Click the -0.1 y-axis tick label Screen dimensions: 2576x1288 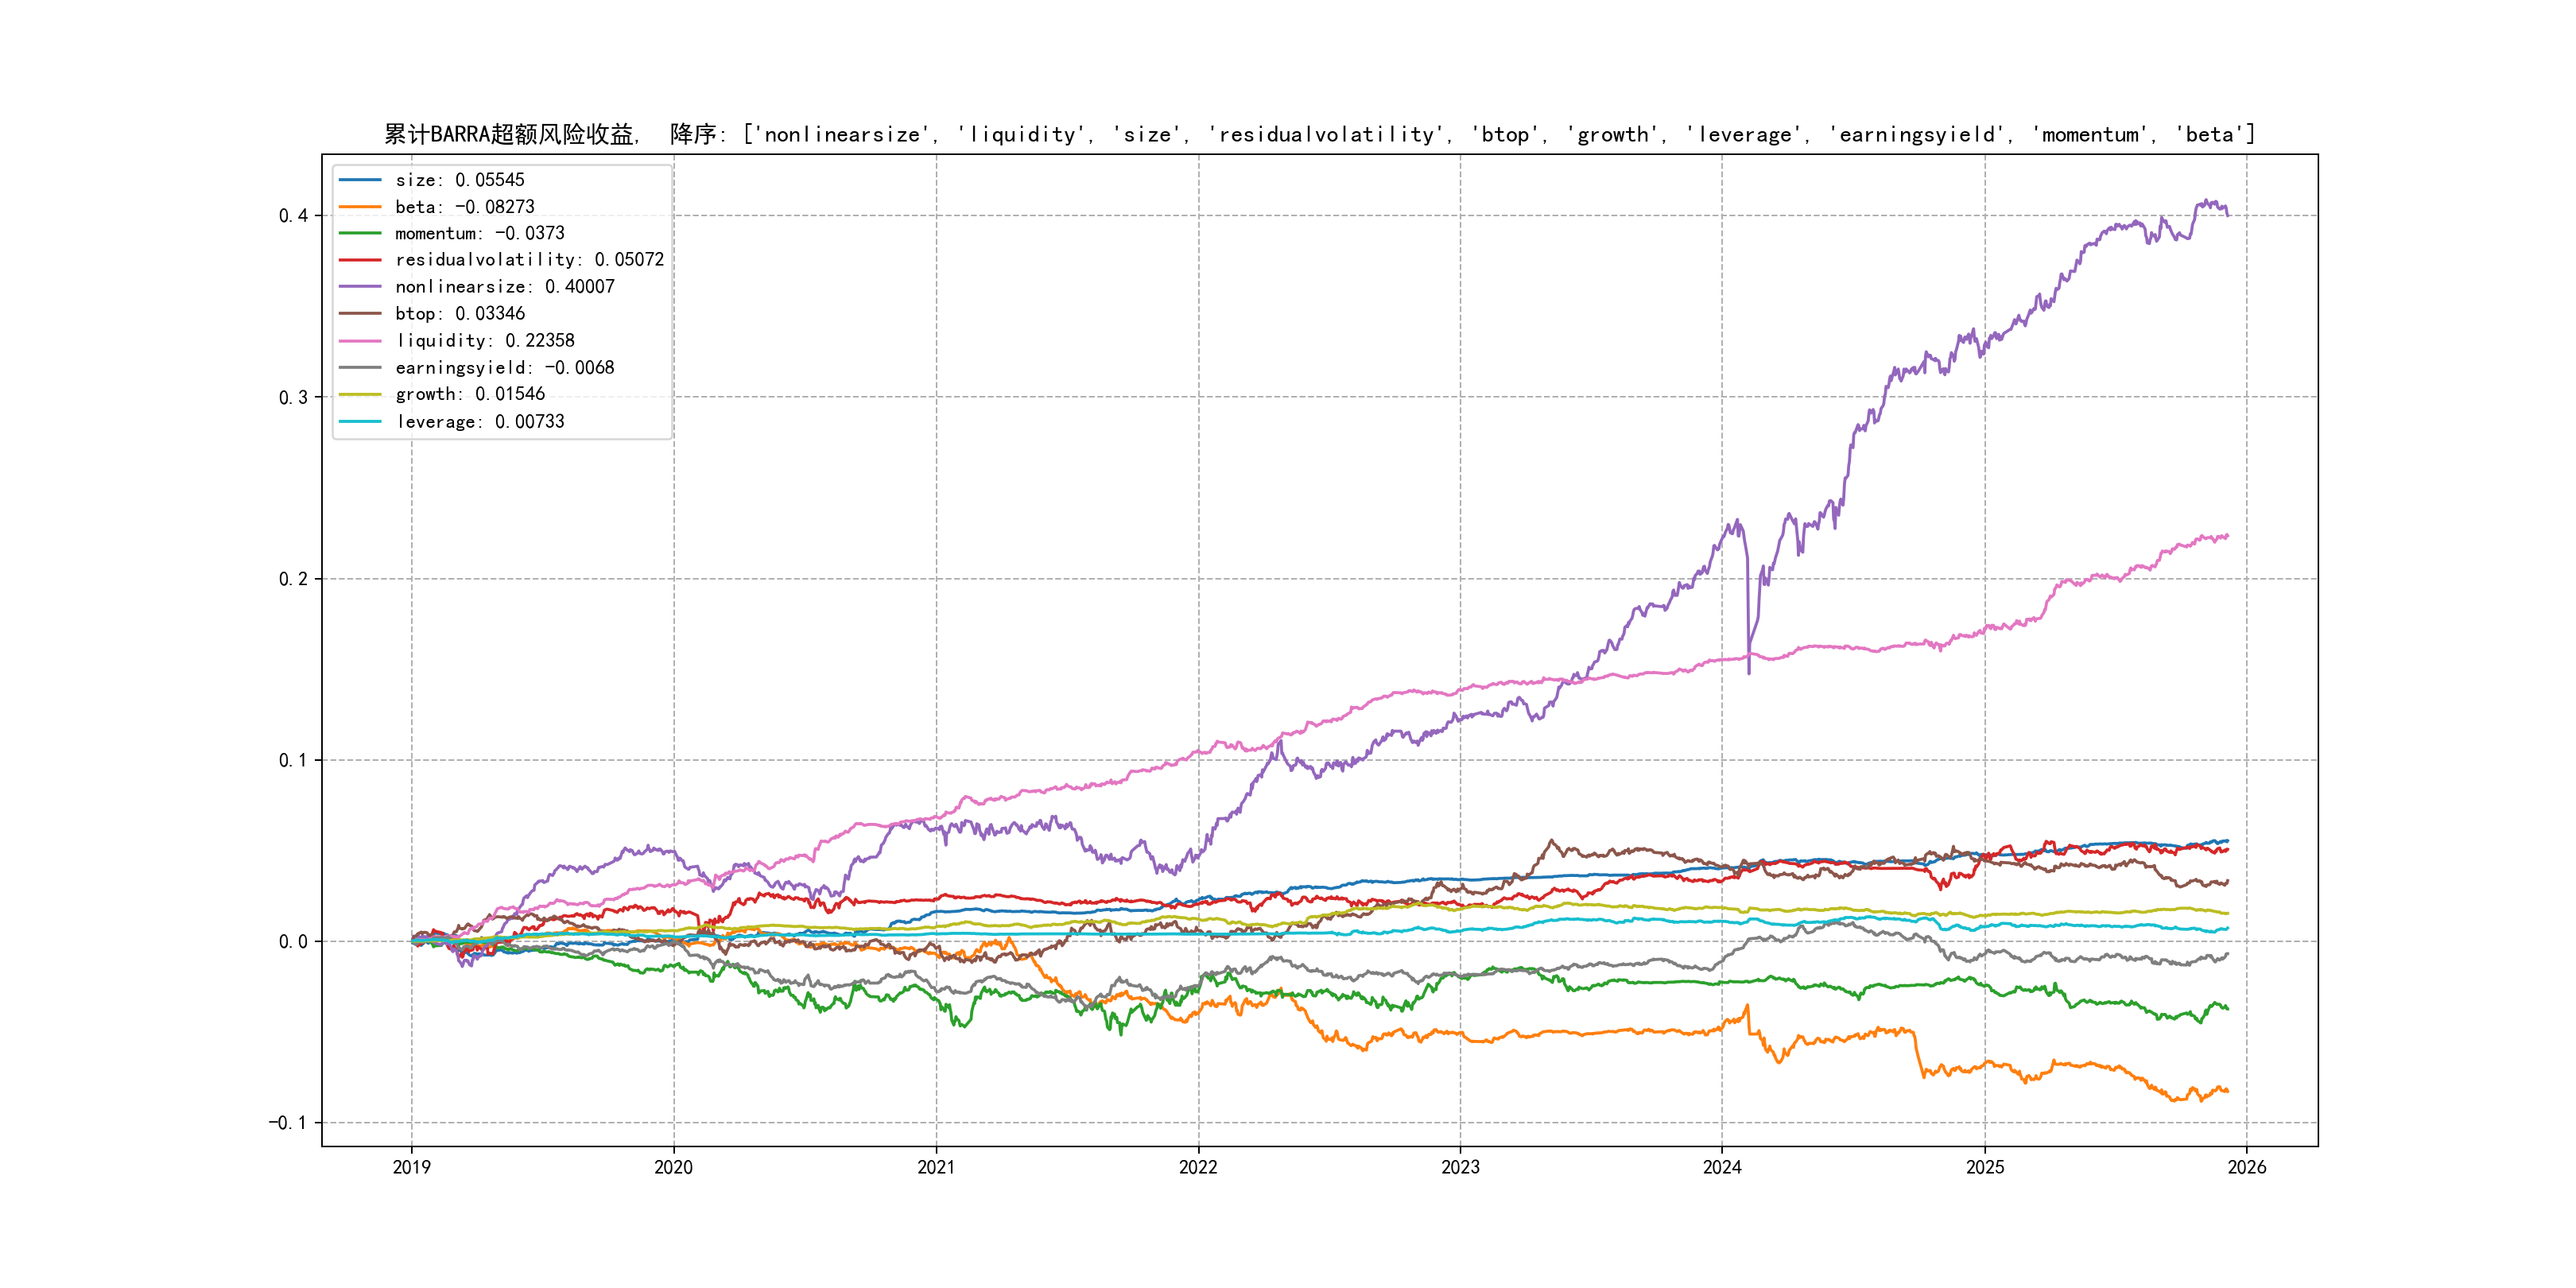[288, 1123]
